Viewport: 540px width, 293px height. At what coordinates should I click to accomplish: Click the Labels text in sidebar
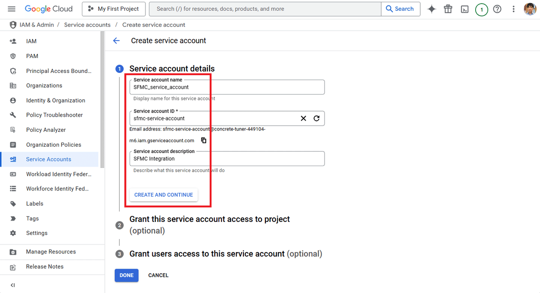point(35,203)
